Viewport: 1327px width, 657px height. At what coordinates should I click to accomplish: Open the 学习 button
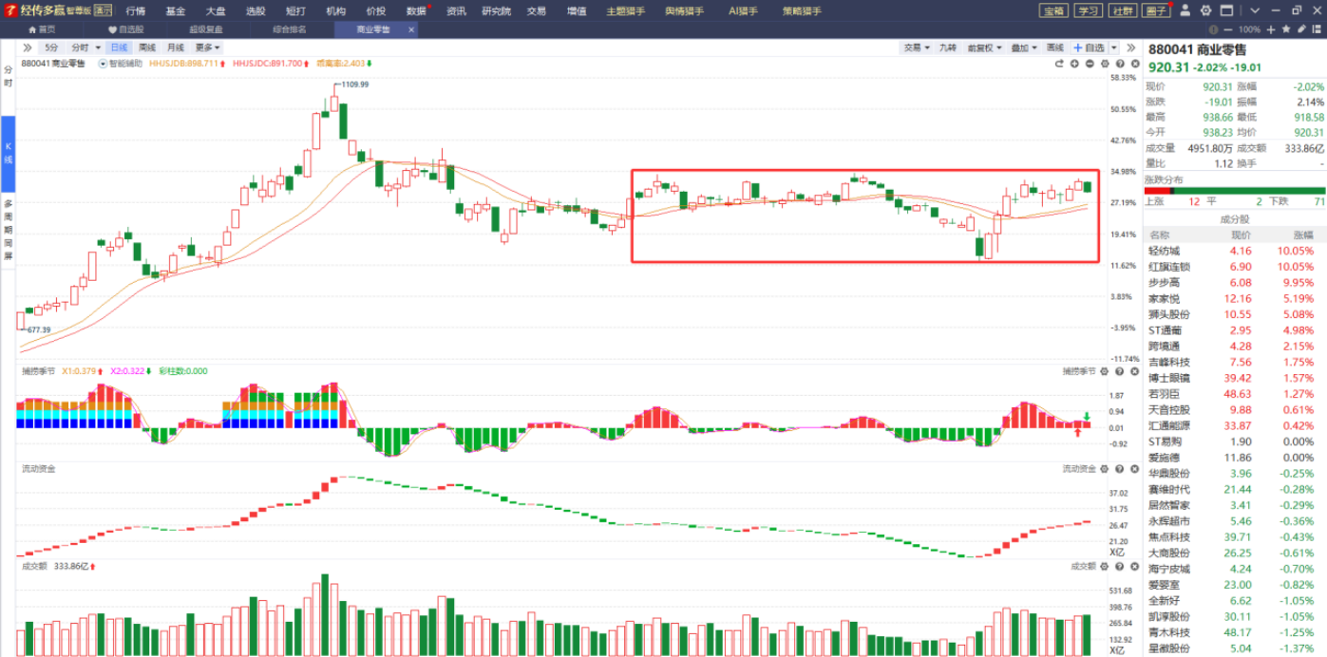1088,11
